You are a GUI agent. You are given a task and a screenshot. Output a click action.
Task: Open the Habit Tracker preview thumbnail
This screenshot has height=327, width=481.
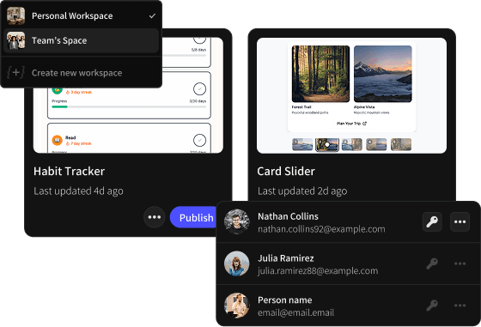[x=128, y=95]
